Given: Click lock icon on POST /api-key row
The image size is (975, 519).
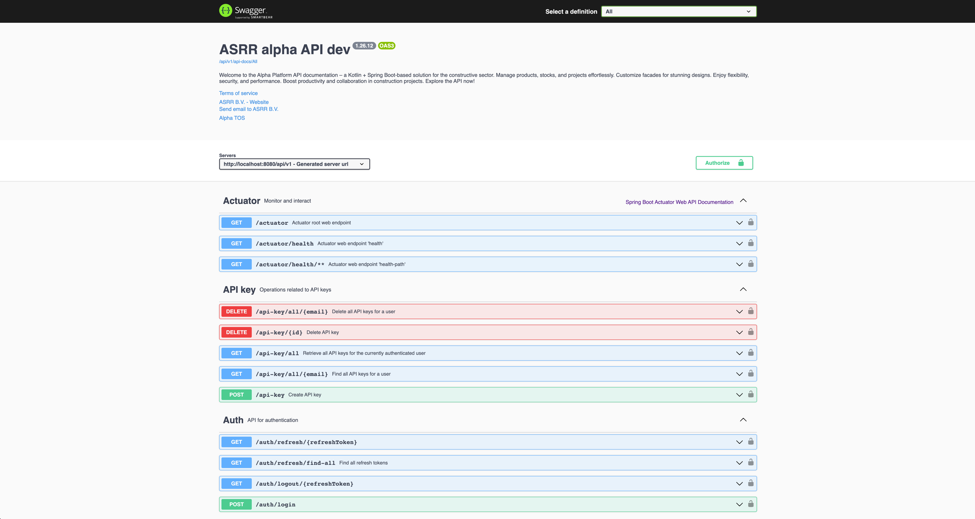Looking at the screenshot, I should click(750, 395).
